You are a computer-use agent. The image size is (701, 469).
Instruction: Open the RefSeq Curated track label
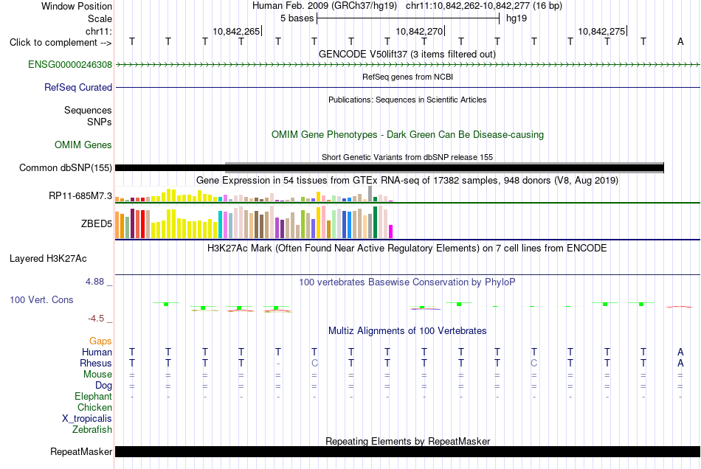(78, 88)
